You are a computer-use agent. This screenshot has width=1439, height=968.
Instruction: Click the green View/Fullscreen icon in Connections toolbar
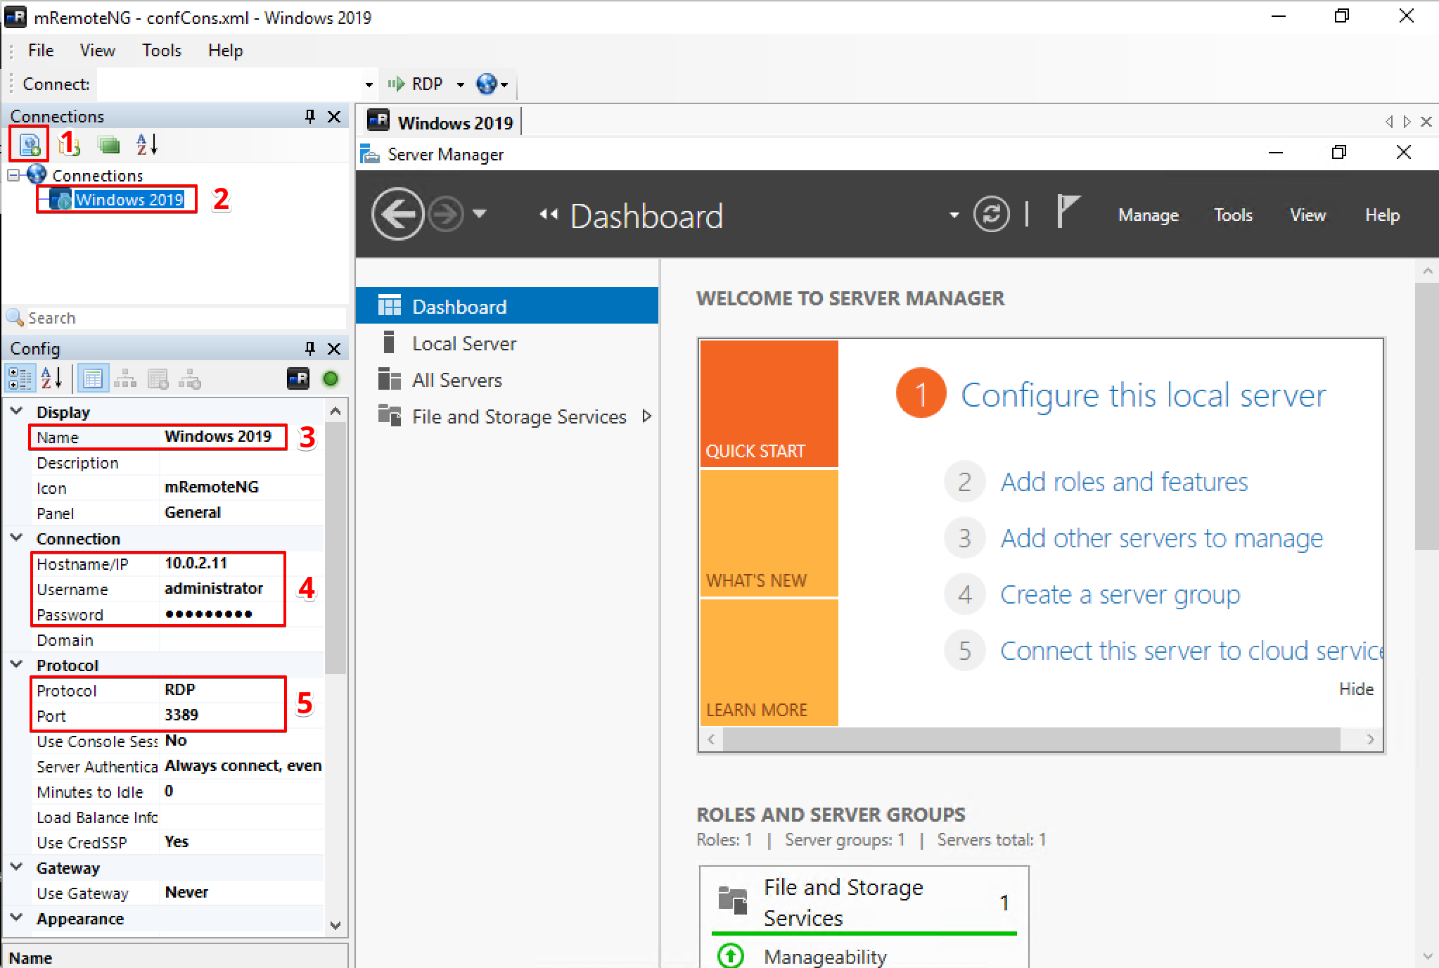tap(108, 145)
